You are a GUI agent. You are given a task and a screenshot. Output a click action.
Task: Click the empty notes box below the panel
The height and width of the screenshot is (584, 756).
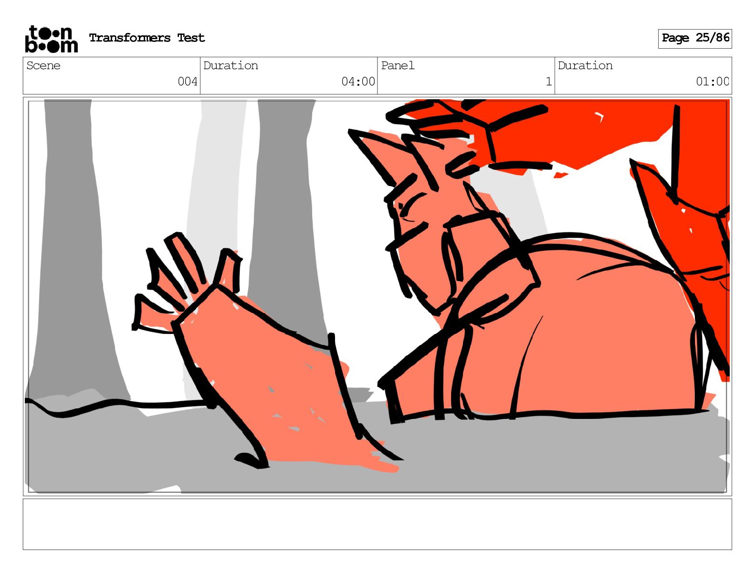tap(377, 524)
